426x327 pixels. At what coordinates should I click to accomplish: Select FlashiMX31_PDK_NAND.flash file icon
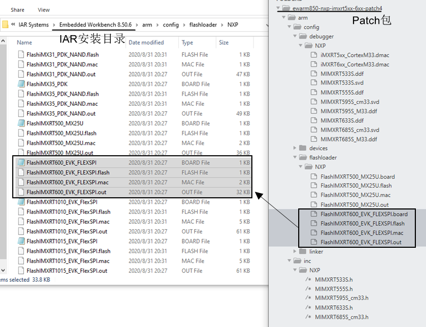pos(21,55)
